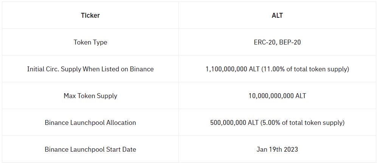This screenshot has height=163, width=377.
Task: Click the word Launchpool in Start Date label
Action: pyautogui.click(x=88, y=149)
